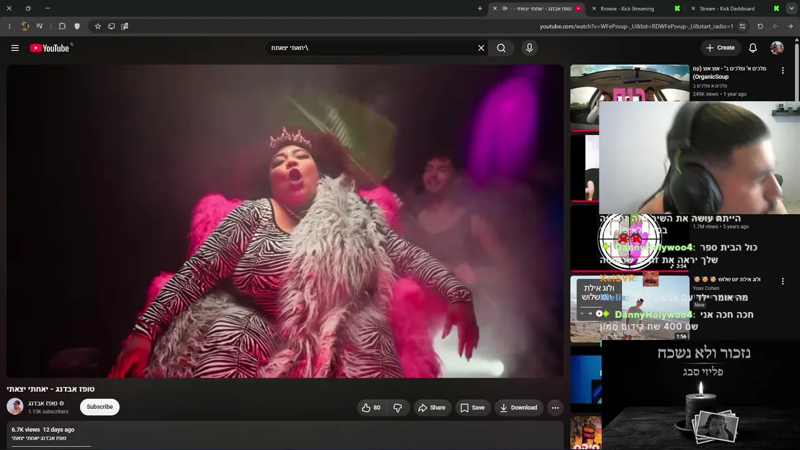
Task: Open the טופז אבדנג channel name link
Action: pyautogui.click(x=43, y=403)
